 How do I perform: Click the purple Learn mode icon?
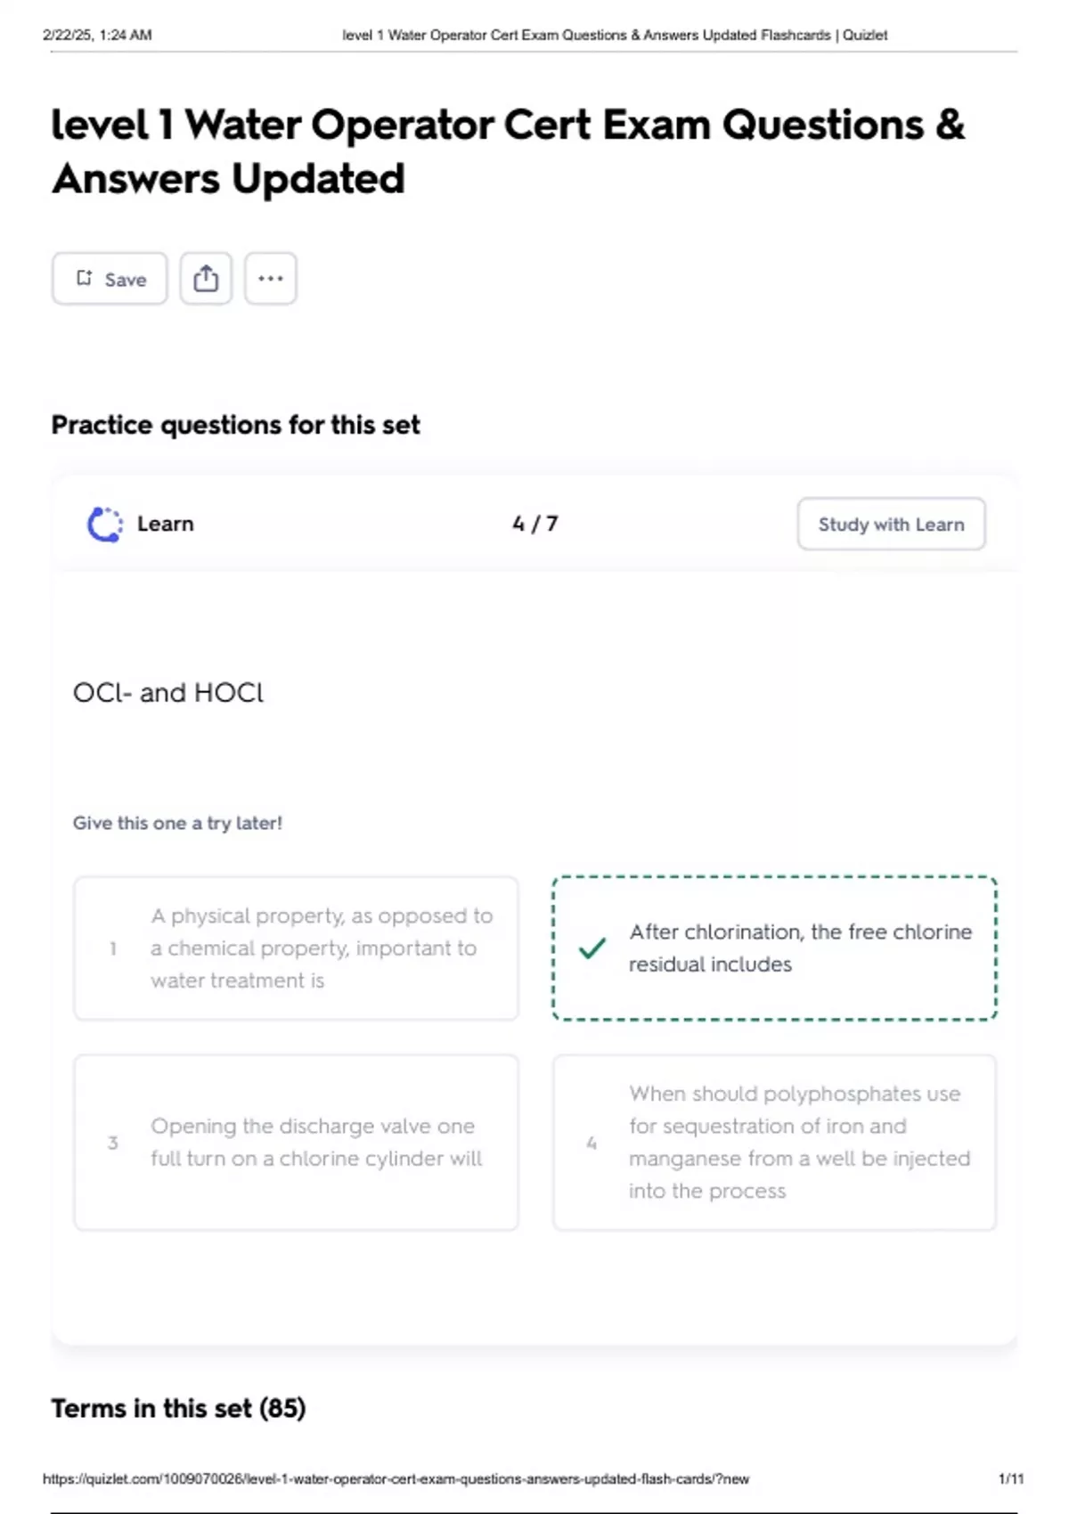[105, 525]
